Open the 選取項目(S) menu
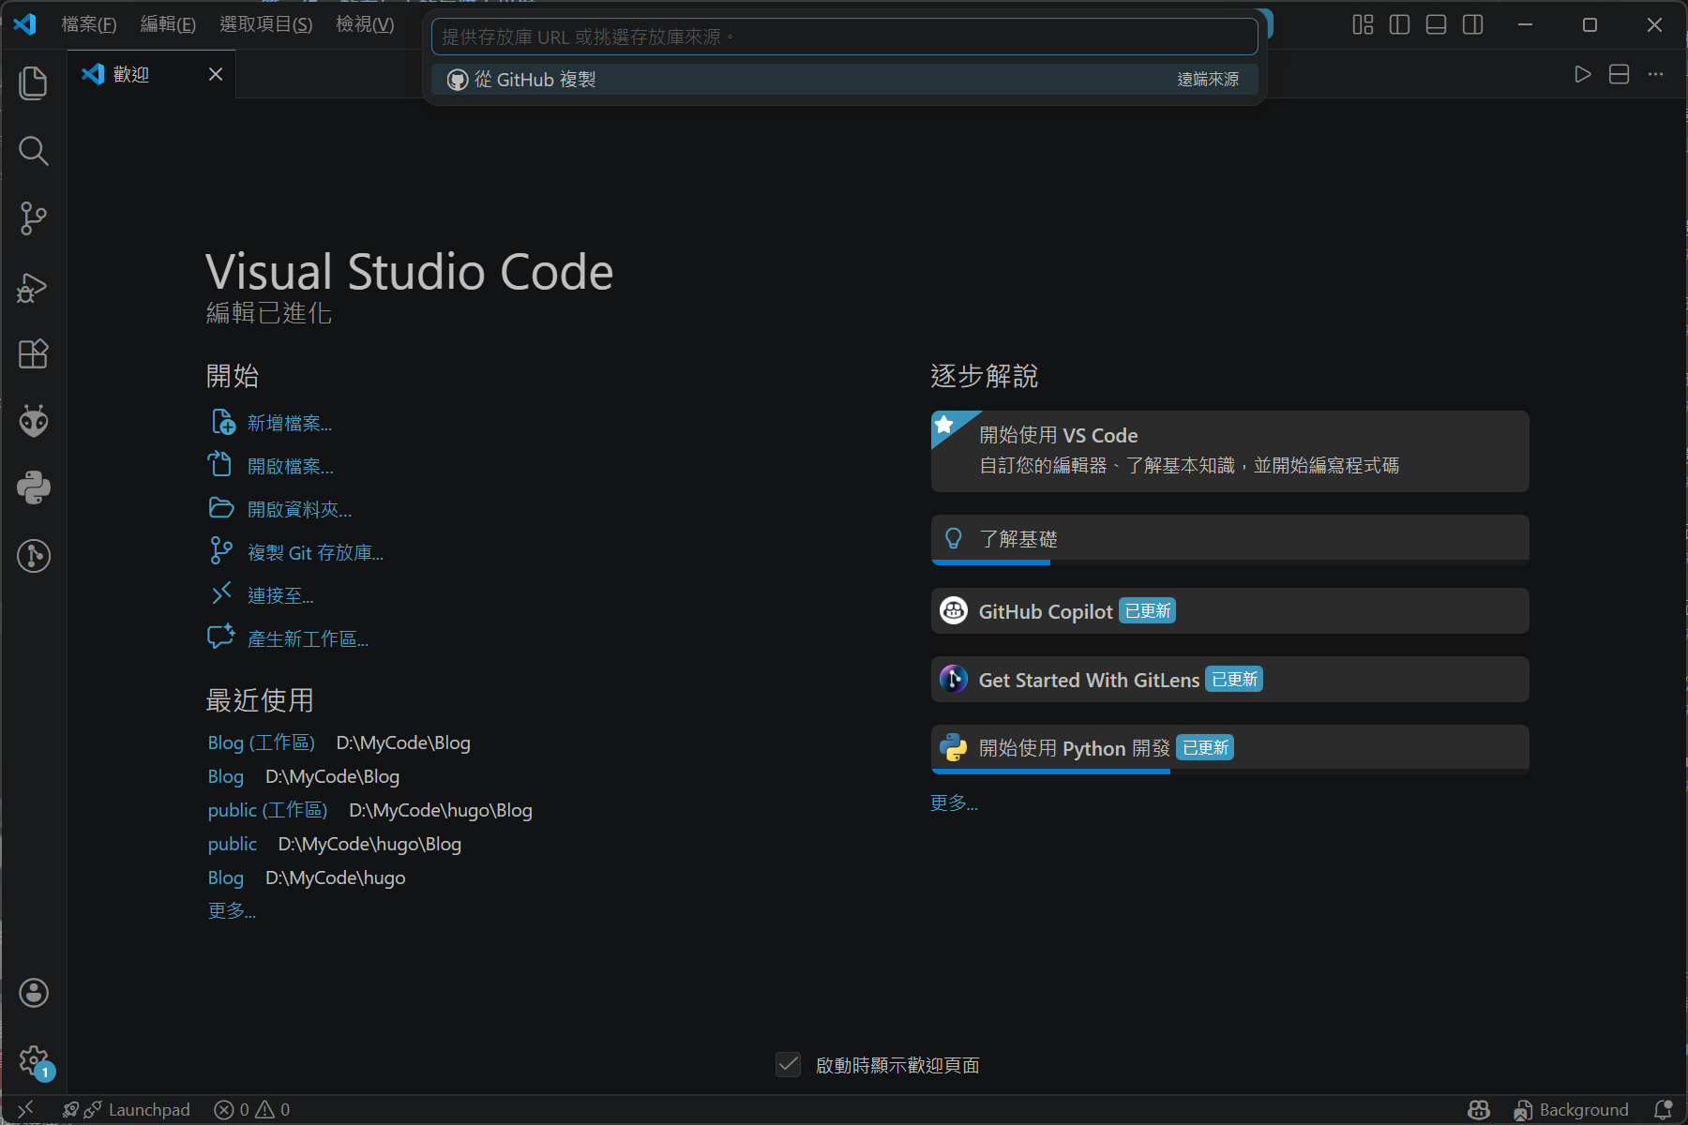The height and width of the screenshot is (1125, 1688). pos(266,24)
